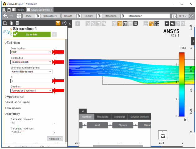Collapse the Definition section
The image size is (196, 149).
coord(6,43)
